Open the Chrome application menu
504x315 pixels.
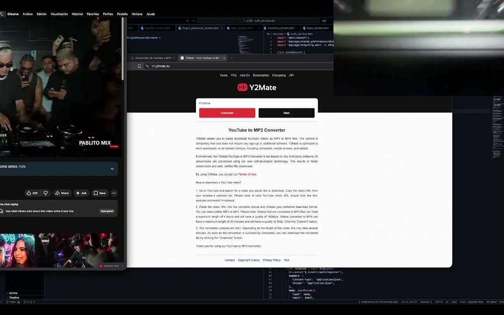click(x=13, y=14)
